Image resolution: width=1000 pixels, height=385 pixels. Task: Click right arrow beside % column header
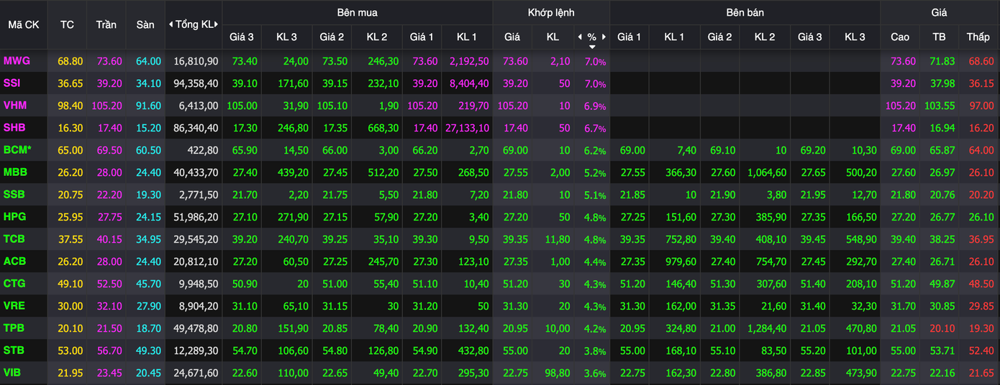click(604, 37)
